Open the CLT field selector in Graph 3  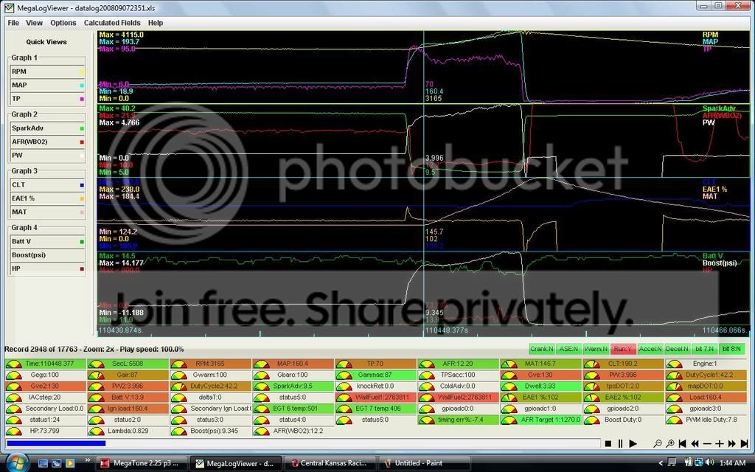48,185
